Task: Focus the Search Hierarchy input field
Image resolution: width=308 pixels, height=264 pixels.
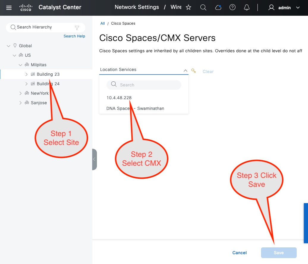Action: click(x=45, y=27)
